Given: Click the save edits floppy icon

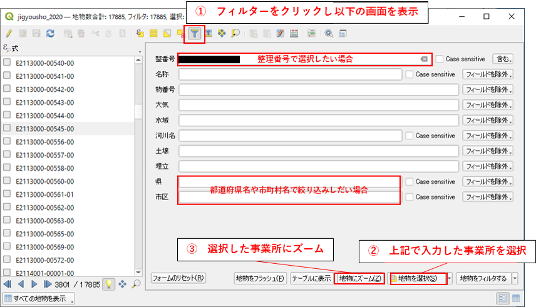Looking at the screenshot, I should click(x=36, y=34).
